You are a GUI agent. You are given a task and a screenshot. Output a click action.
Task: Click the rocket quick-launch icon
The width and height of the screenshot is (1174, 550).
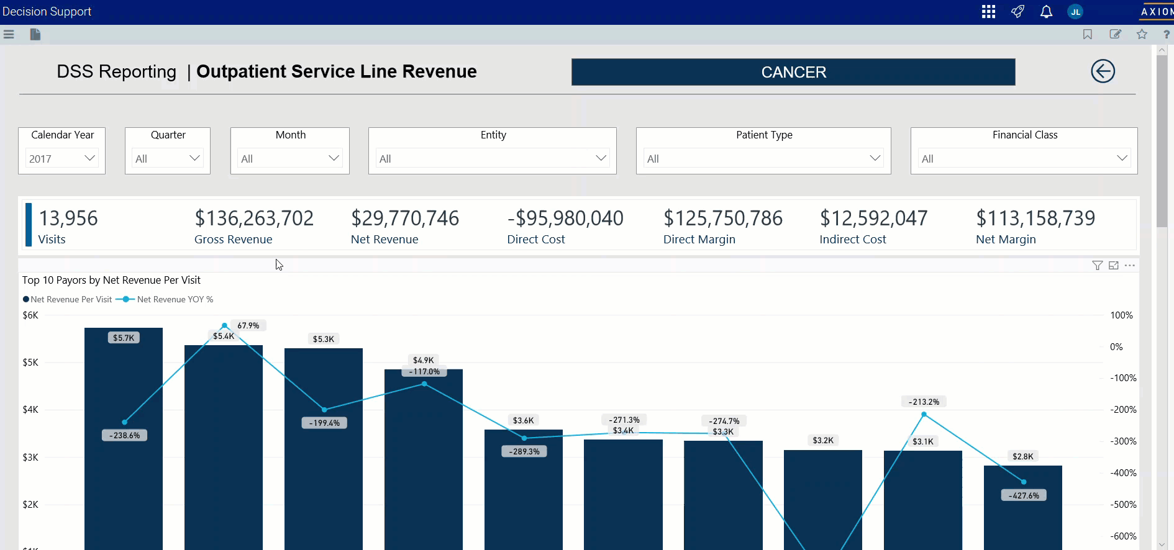point(1017,12)
